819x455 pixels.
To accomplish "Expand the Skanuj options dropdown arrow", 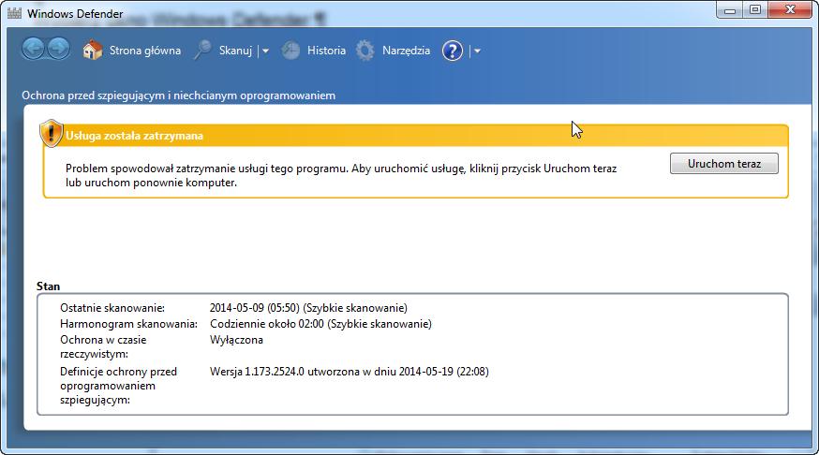I will (x=265, y=51).
